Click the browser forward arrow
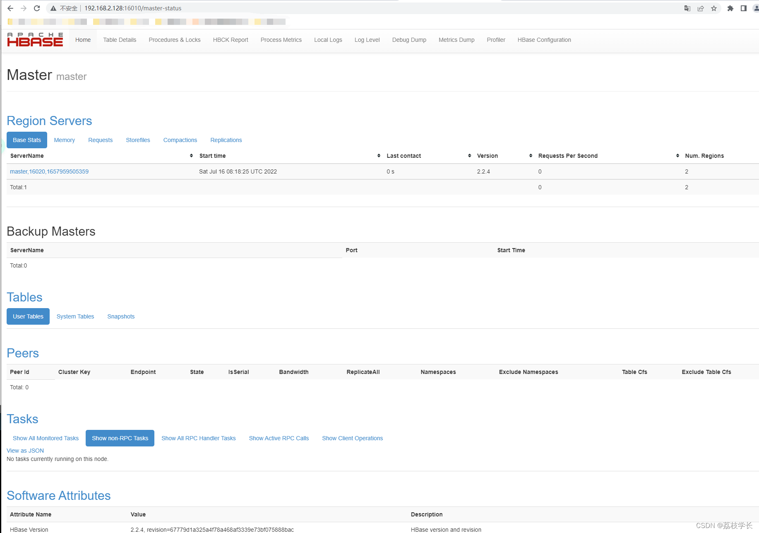 [24, 8]
